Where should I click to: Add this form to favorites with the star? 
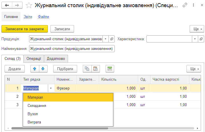coord(29,5)
